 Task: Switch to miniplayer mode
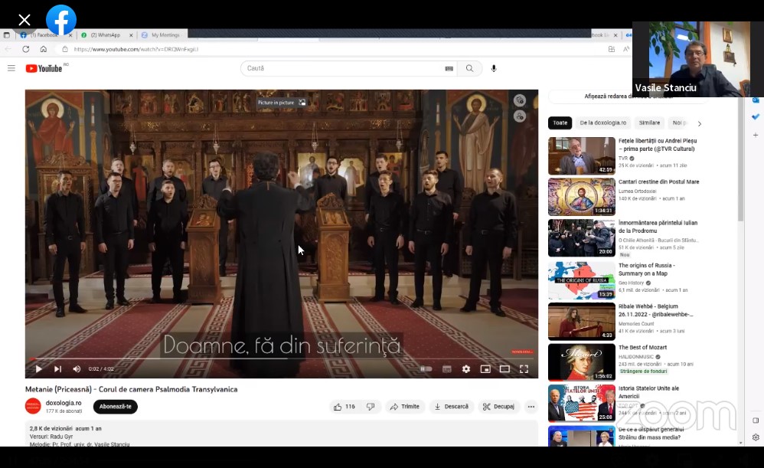tap(485, 369)
